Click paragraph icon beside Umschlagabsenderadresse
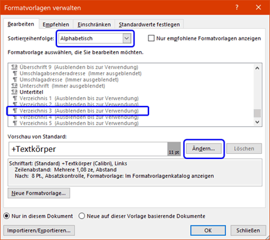Viewport: 270px width, 240px height. click(x=15, y=73)
